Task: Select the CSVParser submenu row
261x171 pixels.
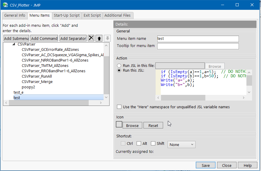Action: pos(26,44)
